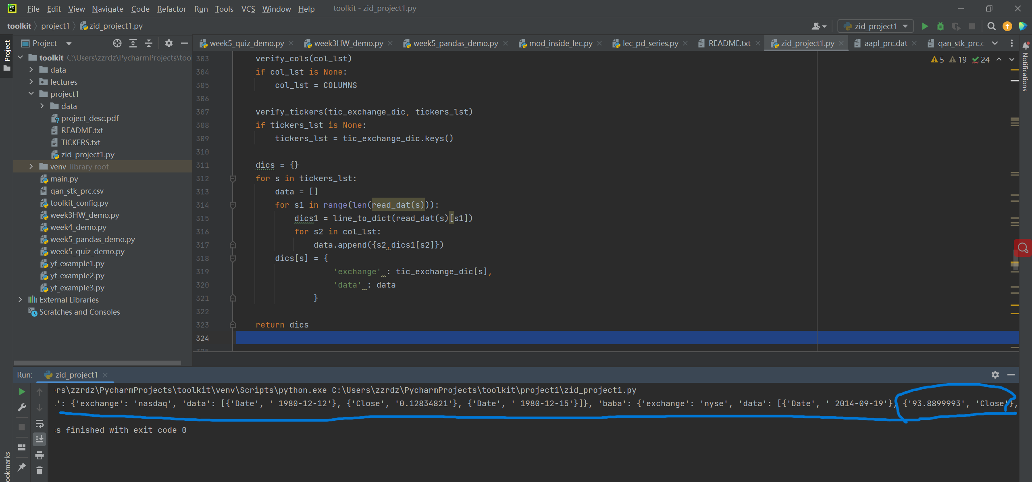
Task: Place cursor on highlighted line 324
Action: (627, 338)
